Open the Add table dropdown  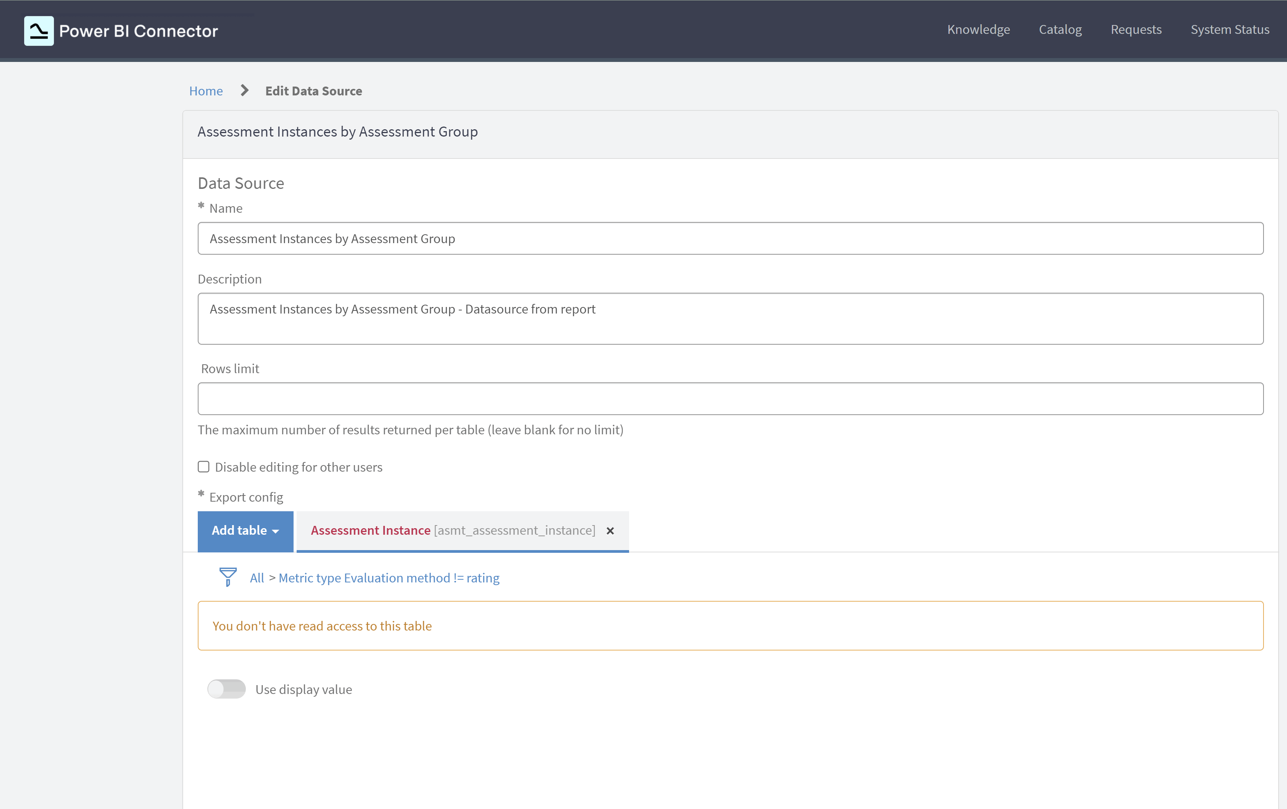[239, 530]
